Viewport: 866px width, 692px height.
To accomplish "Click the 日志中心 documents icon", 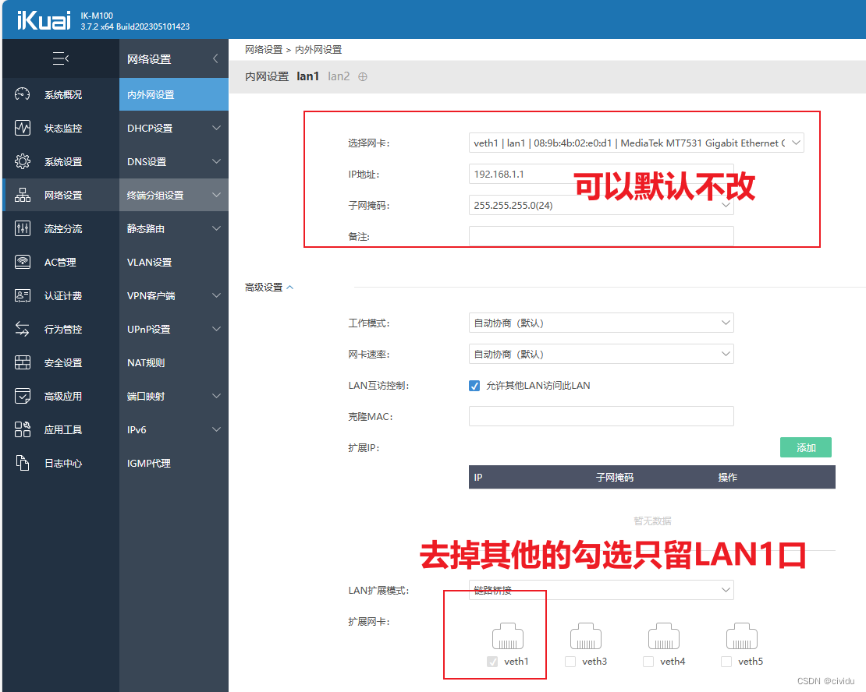I will [x=22, y=463].
